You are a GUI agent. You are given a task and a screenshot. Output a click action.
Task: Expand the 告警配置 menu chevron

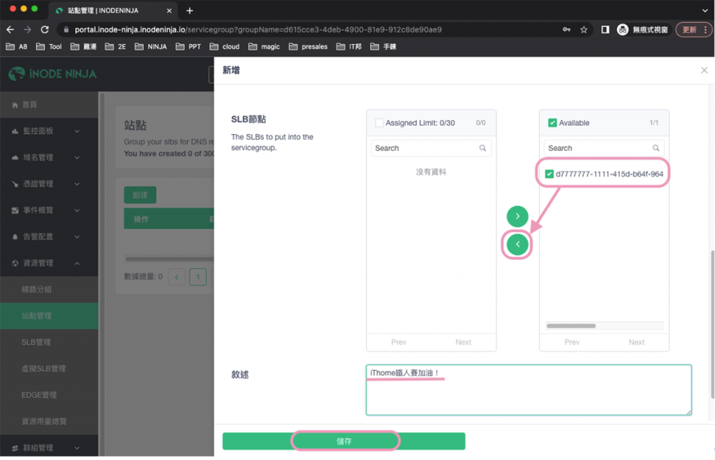tap(77, 237)
